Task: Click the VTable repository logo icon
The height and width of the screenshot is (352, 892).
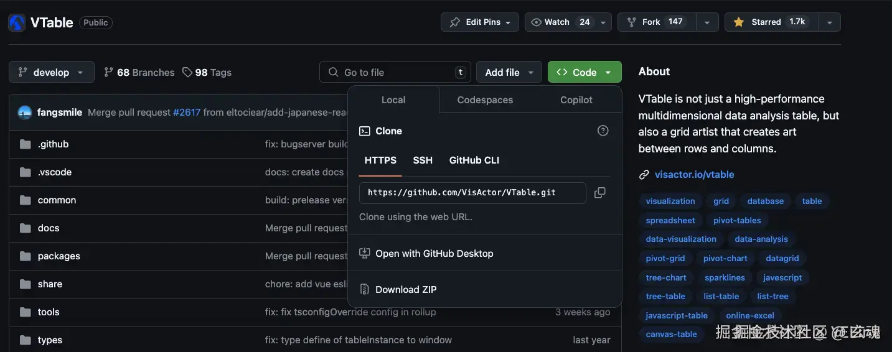Action: pyautogui.click(x=17, y=22)
